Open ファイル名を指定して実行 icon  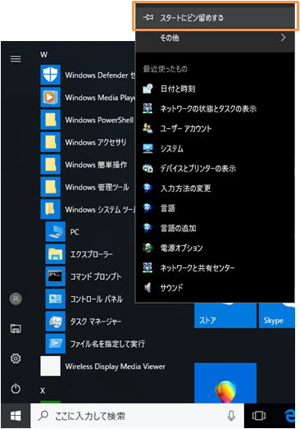coord(56,344)
